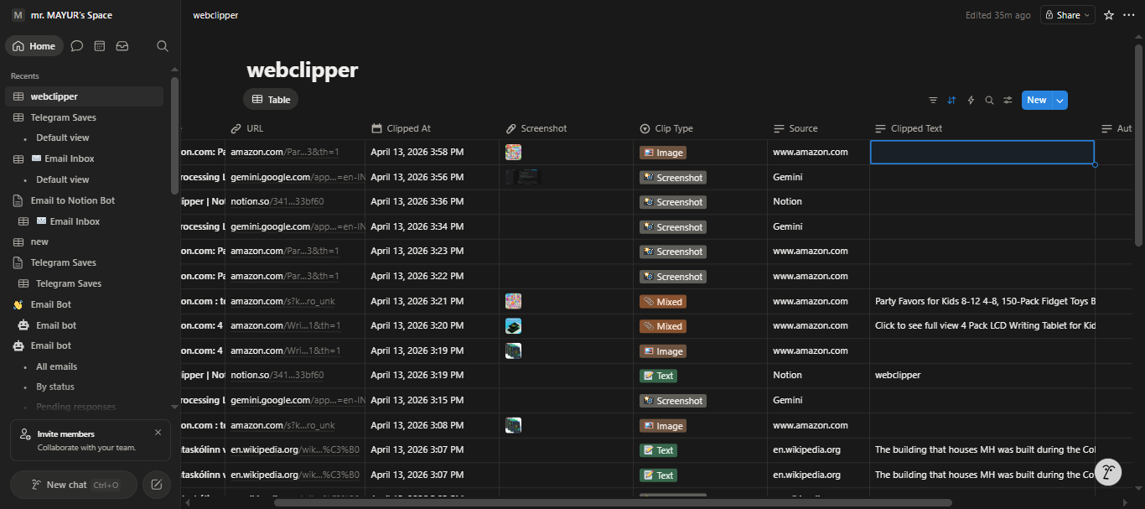The height and width of the screenshot is (509, 1145).
Task: Create a new row with New button
Action: (1037, 101)
